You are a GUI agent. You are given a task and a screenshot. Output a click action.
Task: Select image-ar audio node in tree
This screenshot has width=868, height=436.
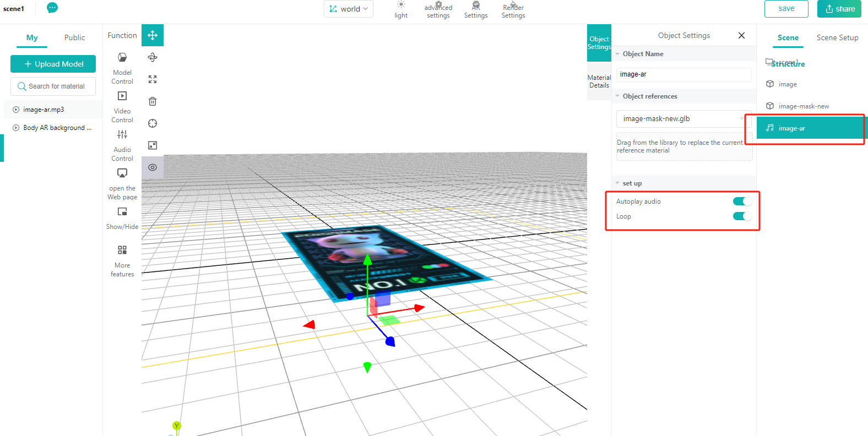(x=812, y=128)
